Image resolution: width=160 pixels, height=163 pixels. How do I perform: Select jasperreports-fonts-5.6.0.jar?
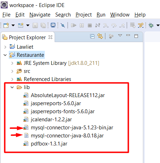63,111
